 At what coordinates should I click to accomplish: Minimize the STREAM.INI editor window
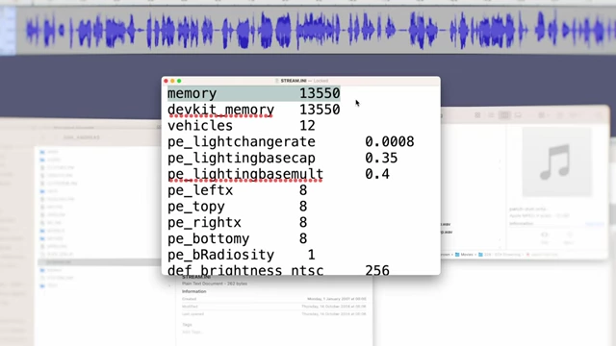click(172, 81)
